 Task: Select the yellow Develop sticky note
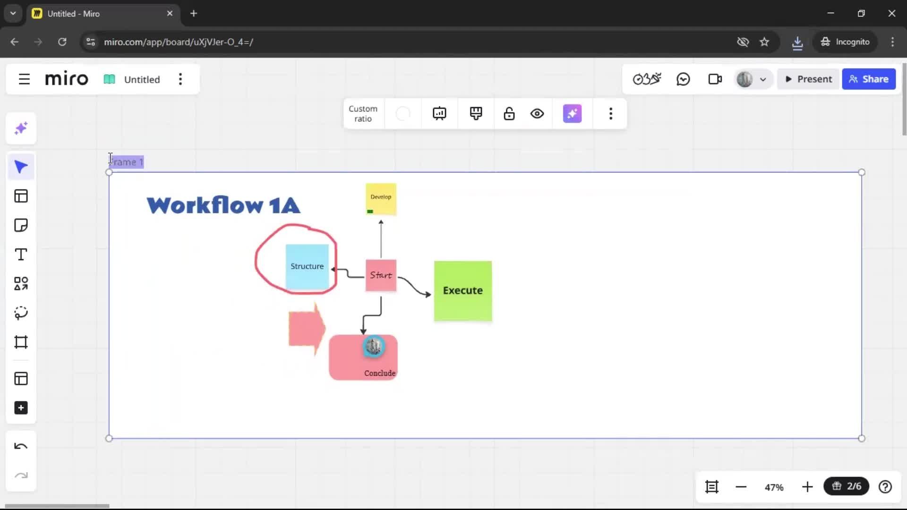click(x=381, y=199)
